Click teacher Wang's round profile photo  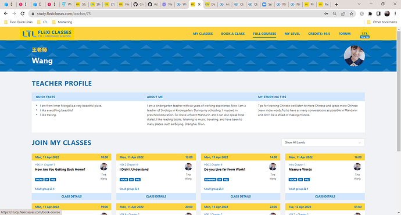coord(354,56)
